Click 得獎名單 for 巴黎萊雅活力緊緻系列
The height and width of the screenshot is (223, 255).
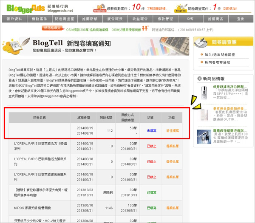click(173, 161)
